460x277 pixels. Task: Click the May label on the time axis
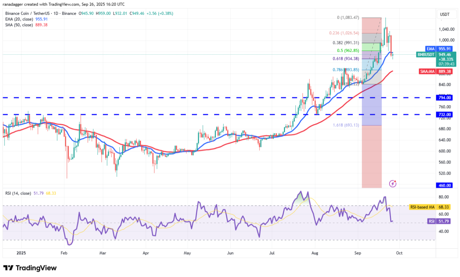click(187, 253)
